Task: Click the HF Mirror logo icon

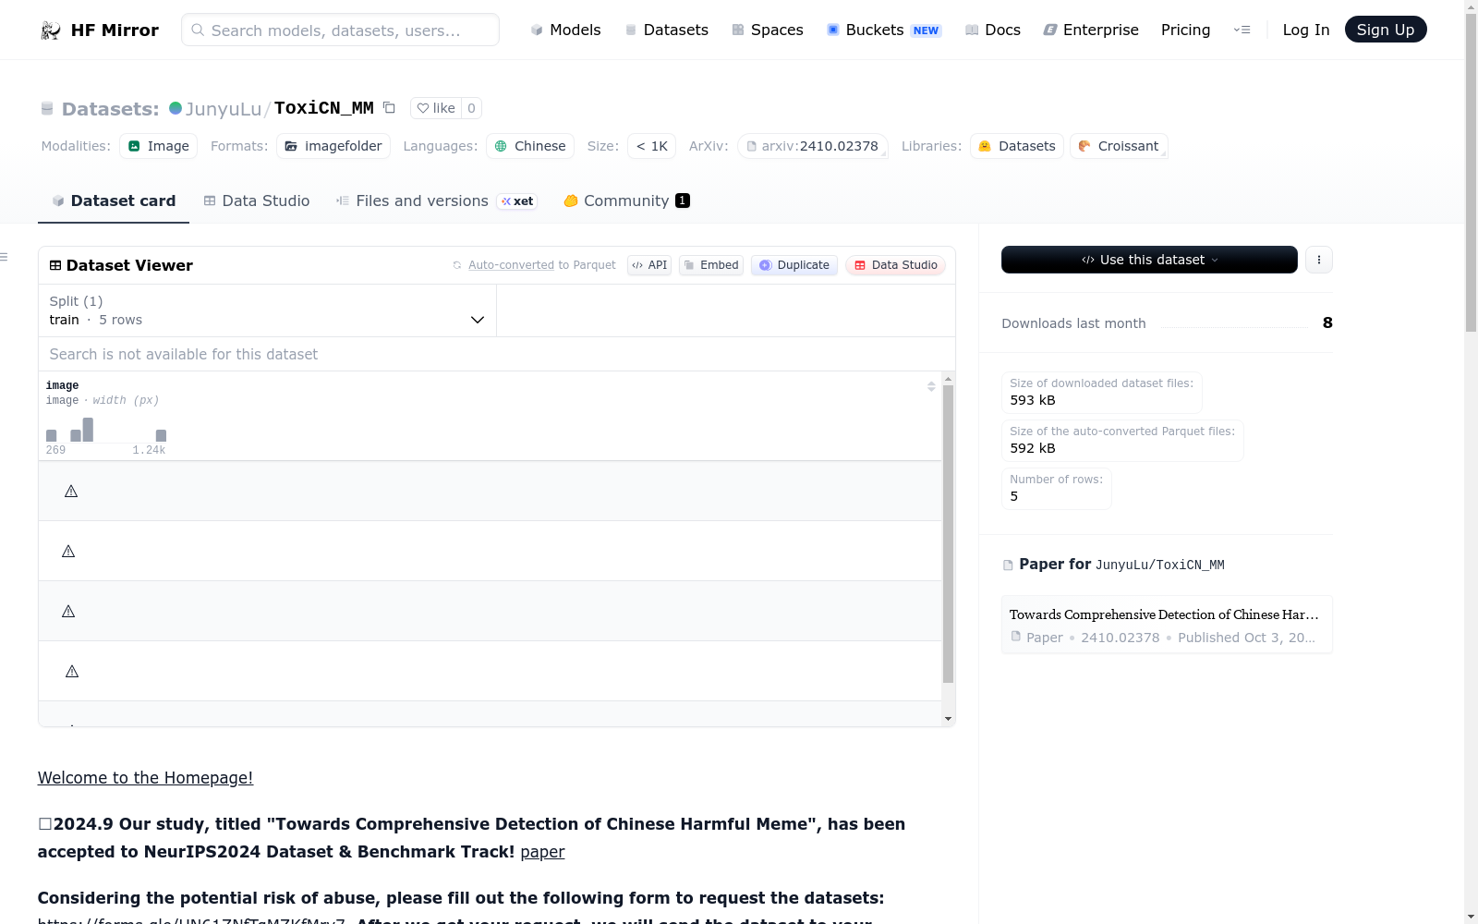Action: (51, 30)
